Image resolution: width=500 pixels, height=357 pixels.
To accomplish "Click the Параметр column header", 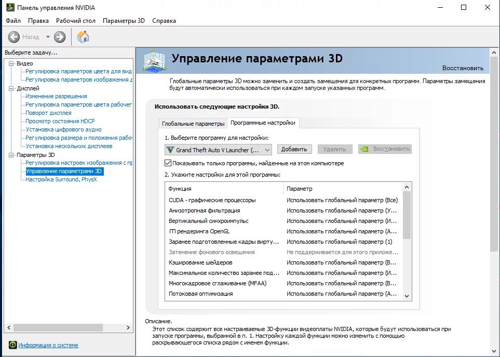I will 343,189.
